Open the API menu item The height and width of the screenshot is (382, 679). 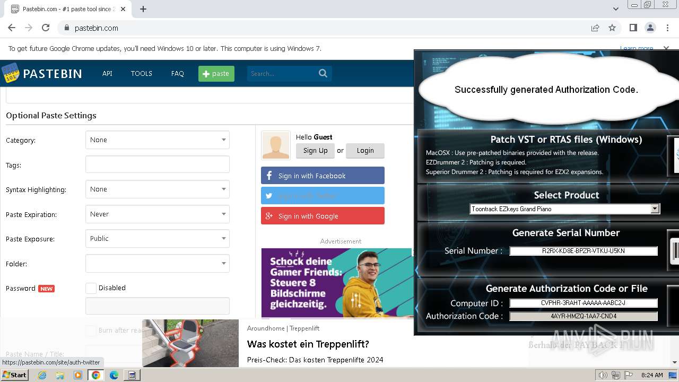[x=107, y=74]
